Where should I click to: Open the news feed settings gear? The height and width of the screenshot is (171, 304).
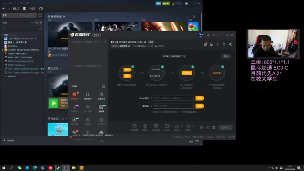[64, 16]
